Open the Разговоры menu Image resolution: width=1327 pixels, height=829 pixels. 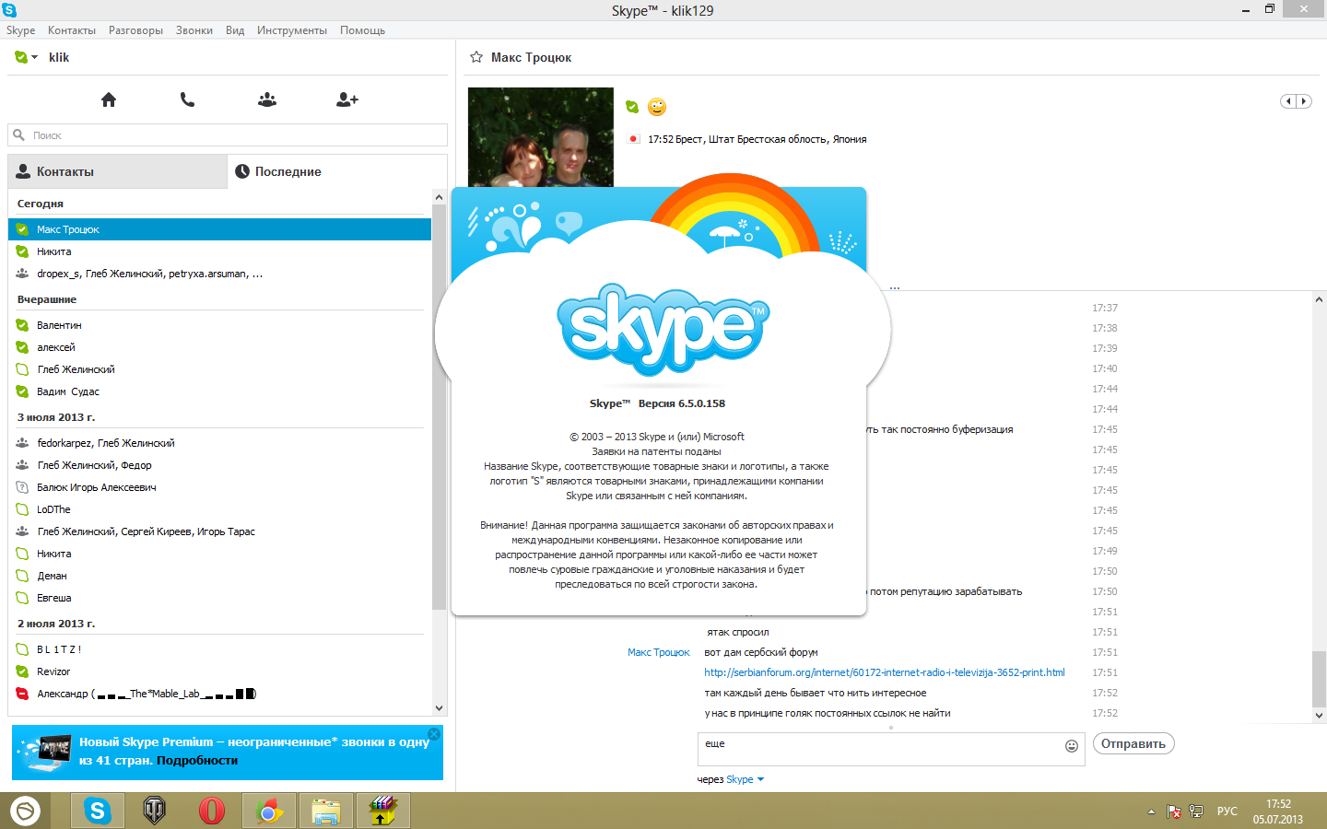(135, 30)
